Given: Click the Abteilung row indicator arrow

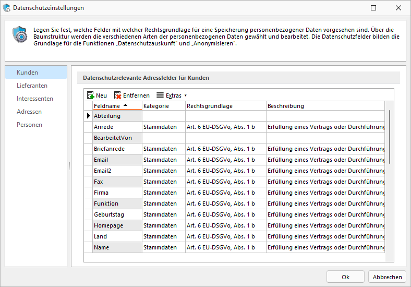Looking at the screenshot, I should [x=88, y=116].
